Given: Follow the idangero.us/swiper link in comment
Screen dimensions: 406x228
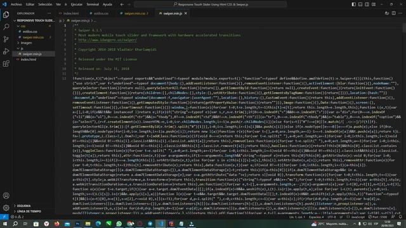Looking at the screenshot, I should coord(107,40).
